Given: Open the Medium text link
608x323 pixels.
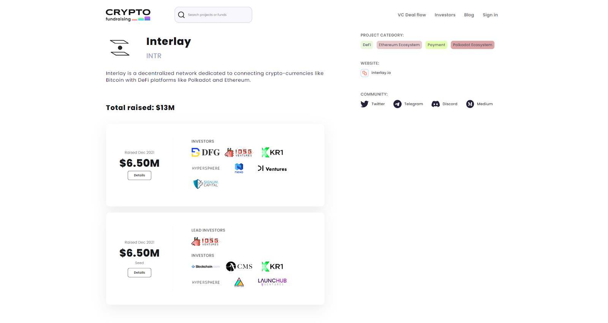Looking at the screenshot, I should click(484, 104).
